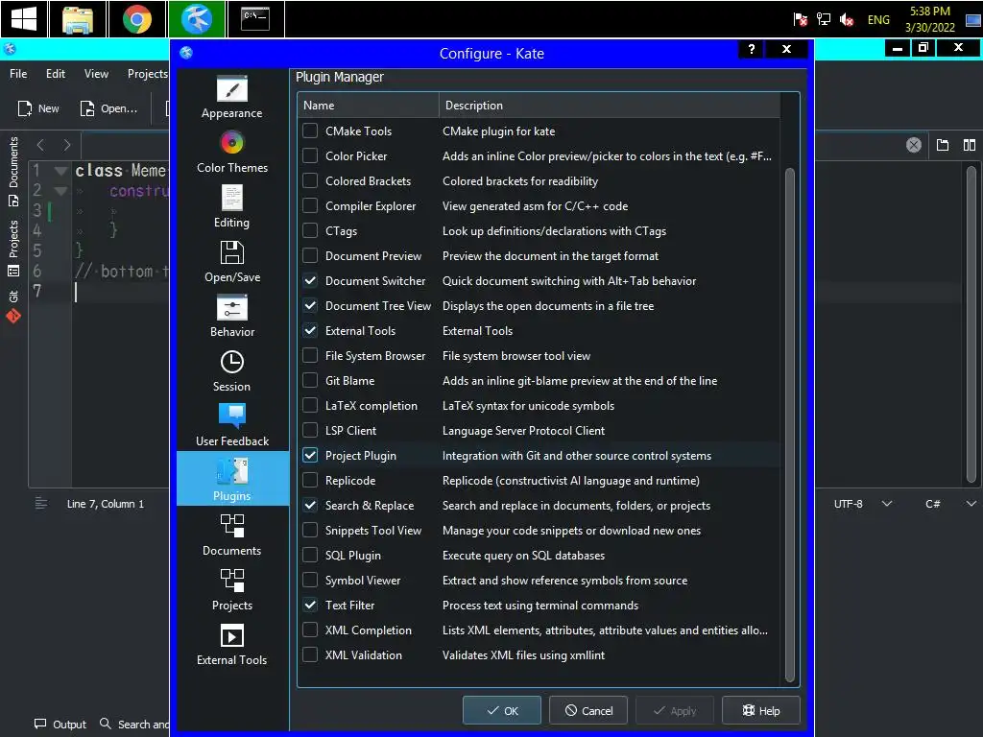This screenshot has height=737, width=983.
Task: Enable the Colored Brackets plugin
Action: (x=310, y=181)
